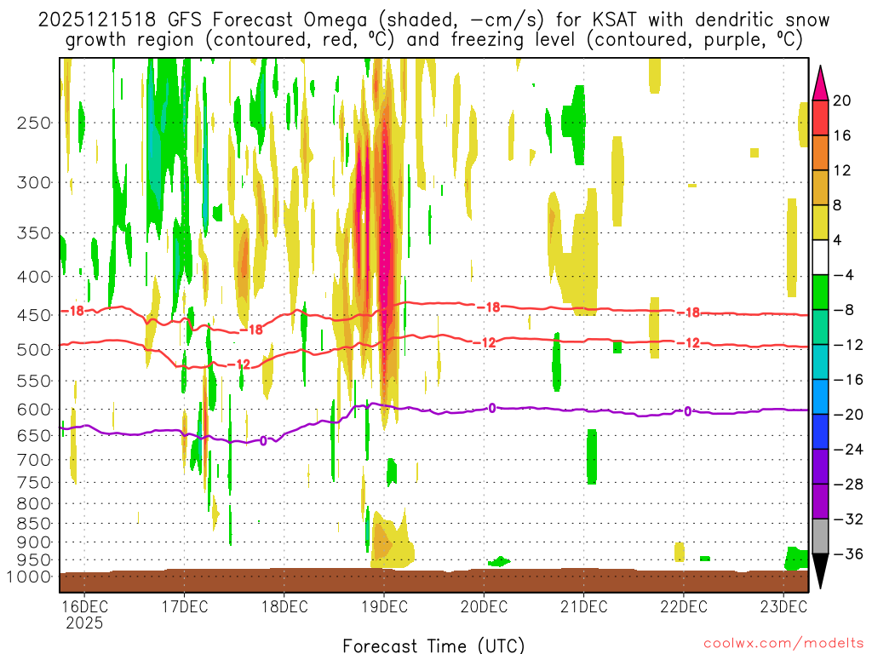Click the -18 contour label near 20DEC

point(490,307)
